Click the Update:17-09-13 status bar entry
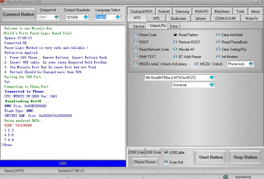Screen dimensions: 264x179 tap(71, 171)
